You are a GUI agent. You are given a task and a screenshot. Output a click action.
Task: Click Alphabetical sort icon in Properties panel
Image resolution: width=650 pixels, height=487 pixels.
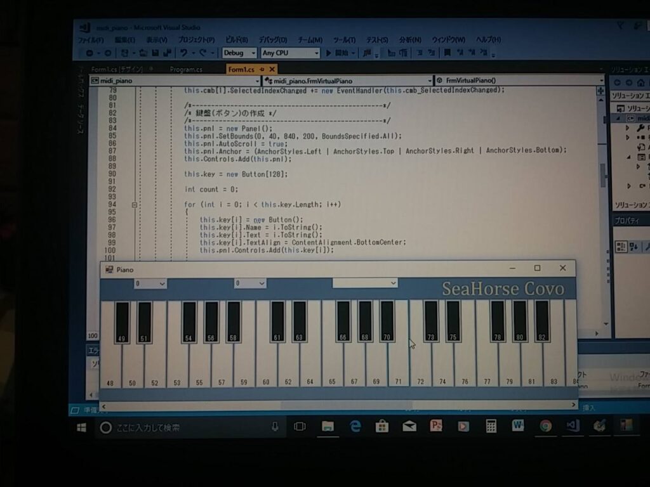(x=634, y=247)
